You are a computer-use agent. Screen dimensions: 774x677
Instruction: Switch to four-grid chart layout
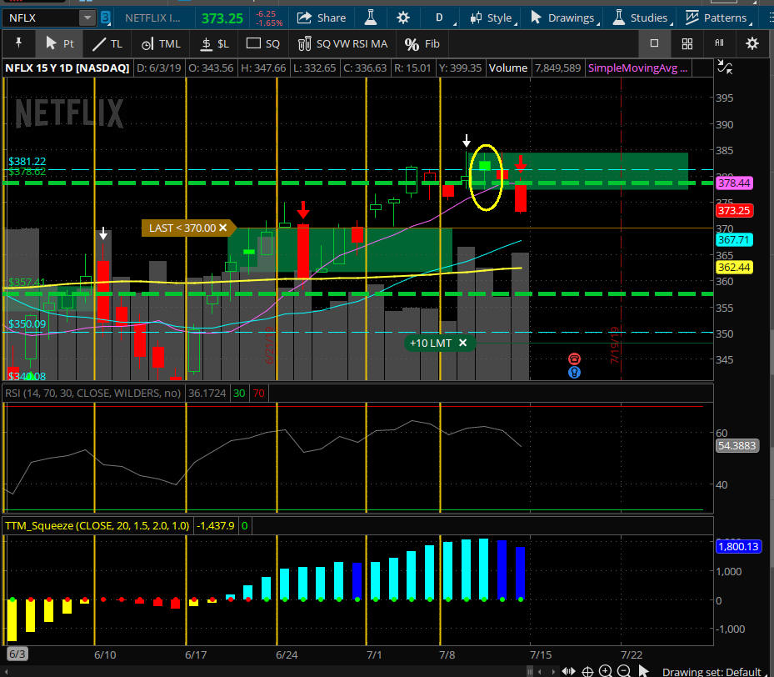pos(687,43)
